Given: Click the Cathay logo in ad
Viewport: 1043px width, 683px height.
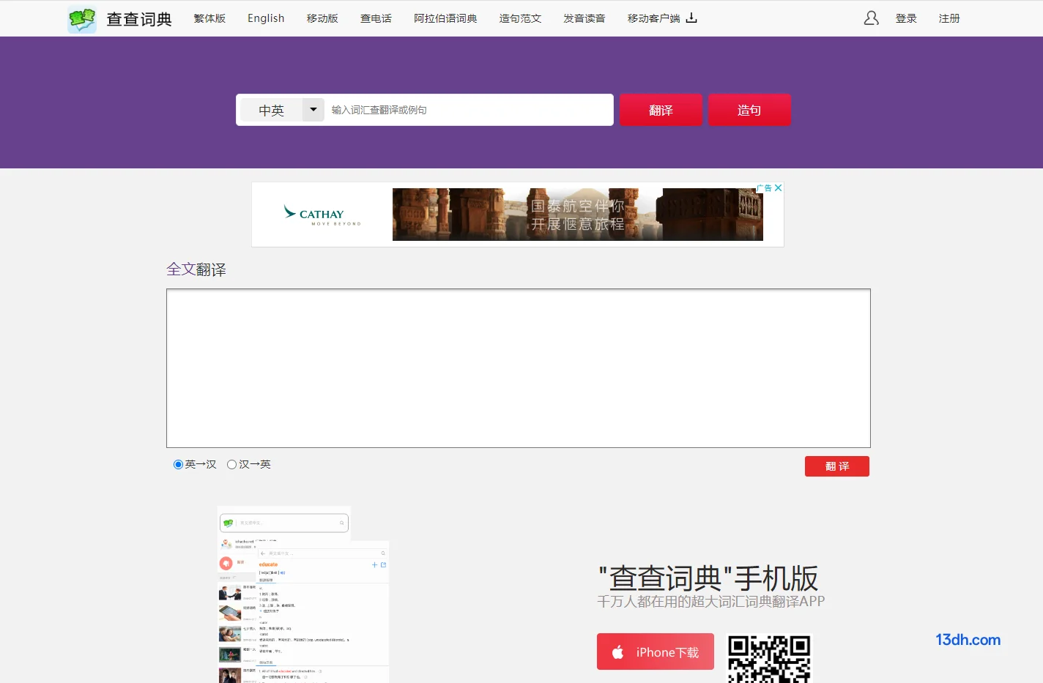Looking at the screenshot, I should coord(322,214).
